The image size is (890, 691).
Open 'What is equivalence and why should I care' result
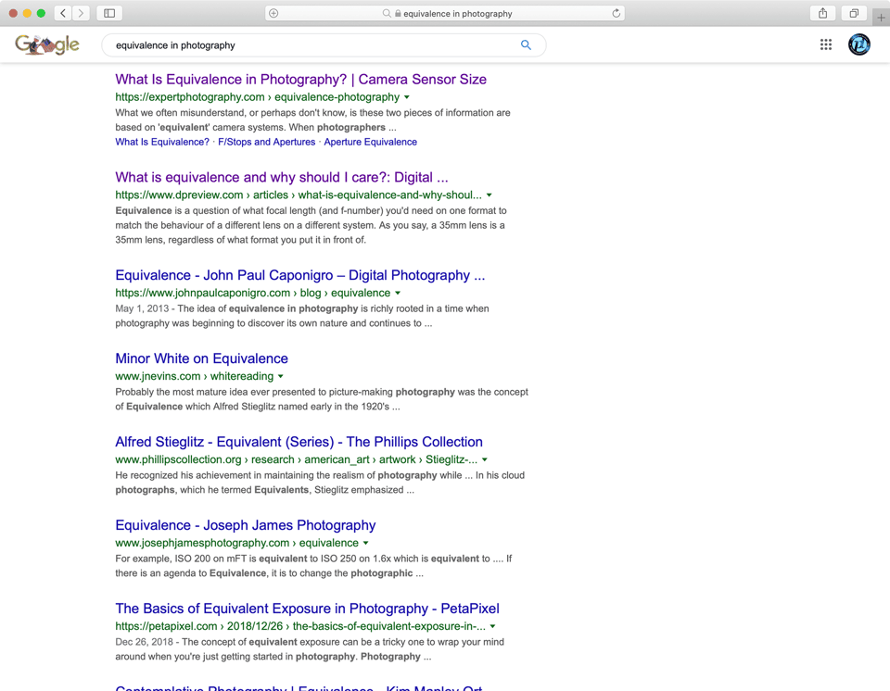click(282, 178)
